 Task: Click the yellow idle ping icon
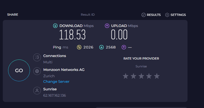(x=79, y=47)
